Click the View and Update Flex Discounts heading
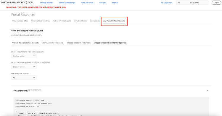Screen dimensions: 222x116 (27, 31)
